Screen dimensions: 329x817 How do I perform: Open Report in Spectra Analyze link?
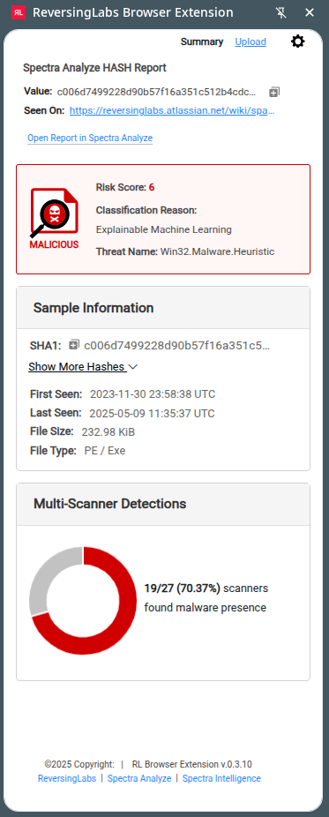point(90,138)
